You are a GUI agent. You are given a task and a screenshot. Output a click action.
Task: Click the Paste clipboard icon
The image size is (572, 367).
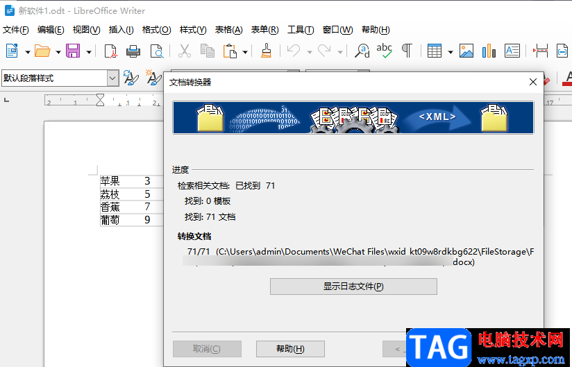click(x=230, y=51)
